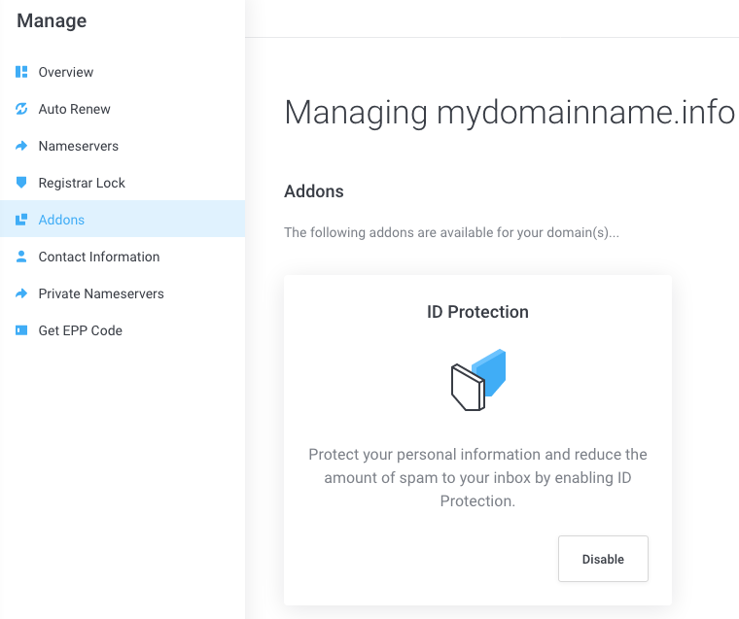Choose Get EPP Code from sidebar
Image resolution: width=739 pixels, height=619 pixels.
[x=81, y=330]
